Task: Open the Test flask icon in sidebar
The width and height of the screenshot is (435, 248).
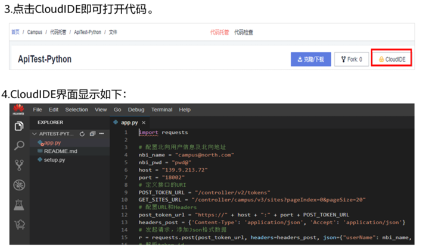Action: pos(19,205)
